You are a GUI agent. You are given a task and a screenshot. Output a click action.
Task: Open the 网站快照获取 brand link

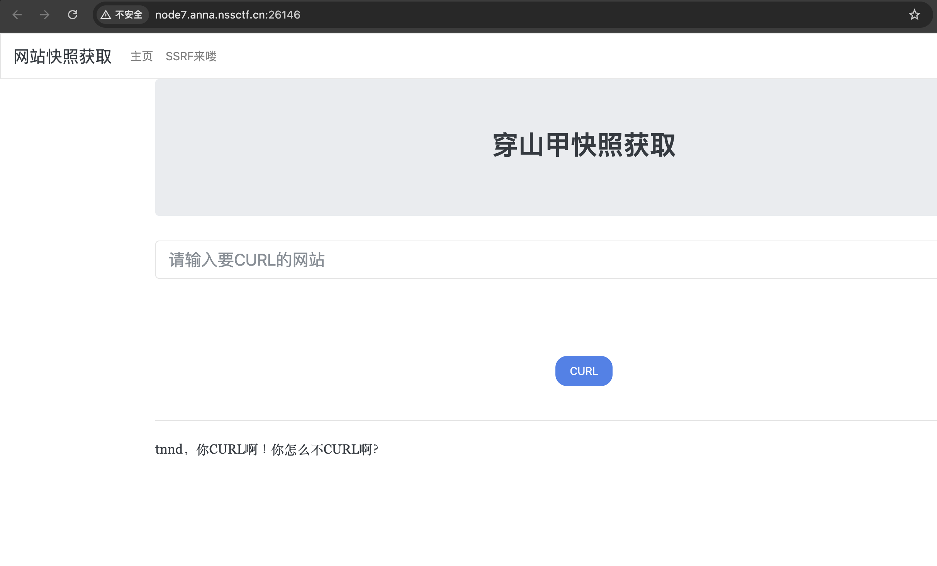pos(63,56)
